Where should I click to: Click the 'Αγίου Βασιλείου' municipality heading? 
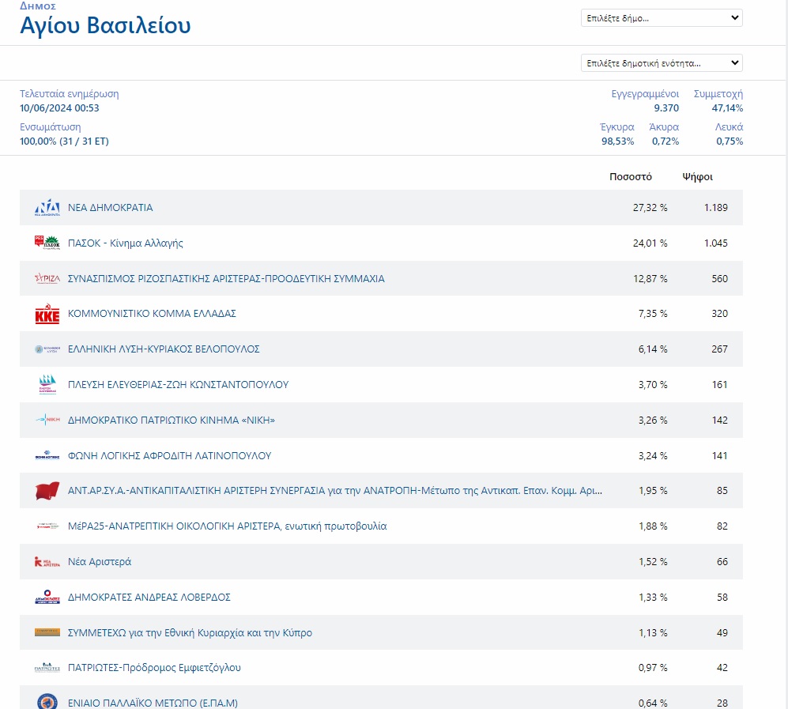105,25
